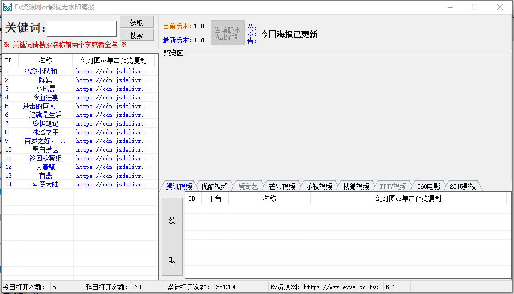Click left list ID column header

coord(10,60)
